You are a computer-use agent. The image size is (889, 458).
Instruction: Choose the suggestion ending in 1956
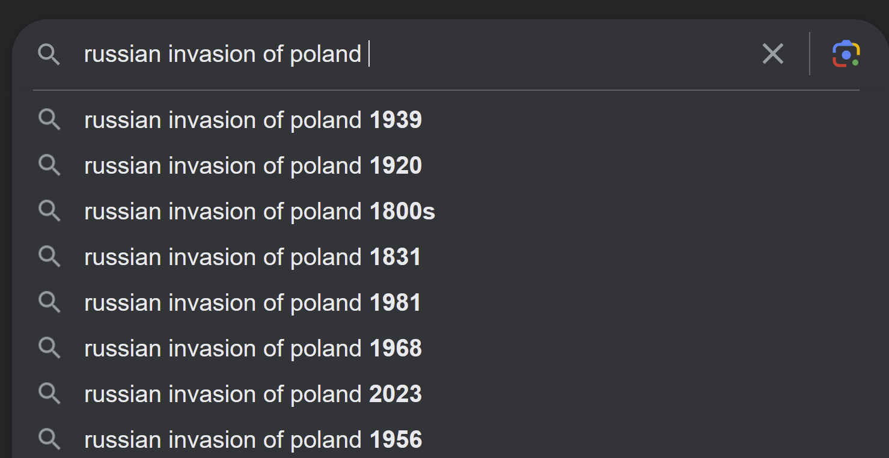coord(253,440)
